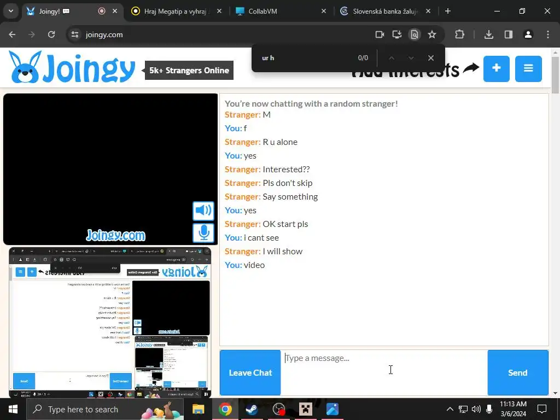Open the clock showing 11:13 AM
Viewport: 560px width, 420px height.
tap(513, 409)
